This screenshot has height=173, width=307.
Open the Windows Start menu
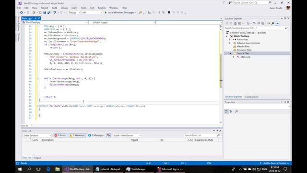click(x=20, y=169)
